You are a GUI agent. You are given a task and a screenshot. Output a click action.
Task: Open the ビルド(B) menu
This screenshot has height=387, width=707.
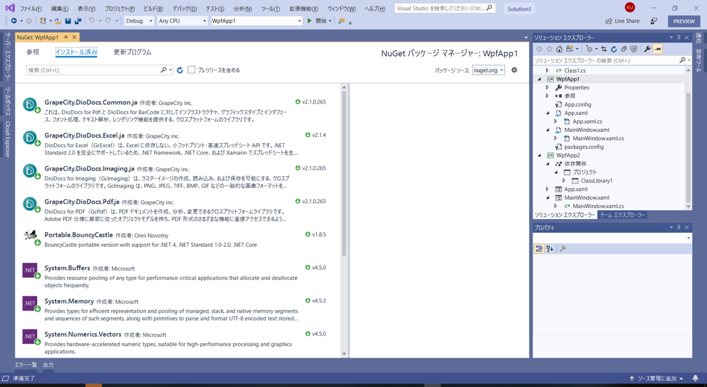coord(154,9)
